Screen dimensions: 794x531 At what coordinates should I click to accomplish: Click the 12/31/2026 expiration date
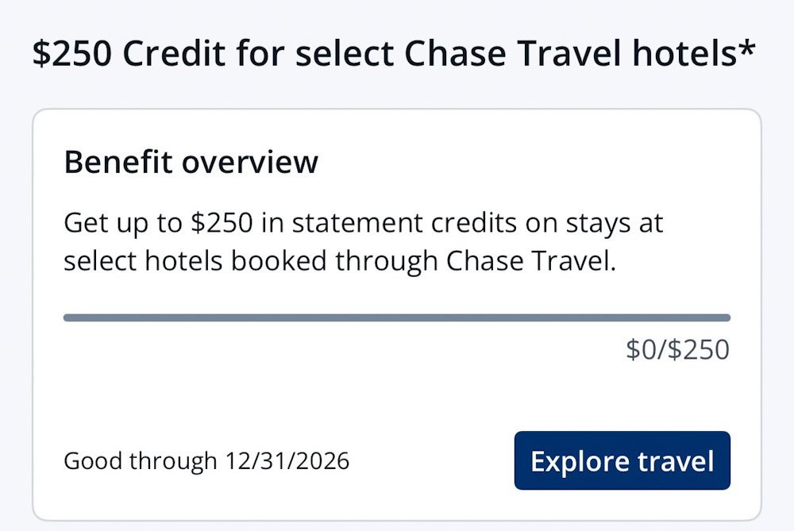point(287,461)
